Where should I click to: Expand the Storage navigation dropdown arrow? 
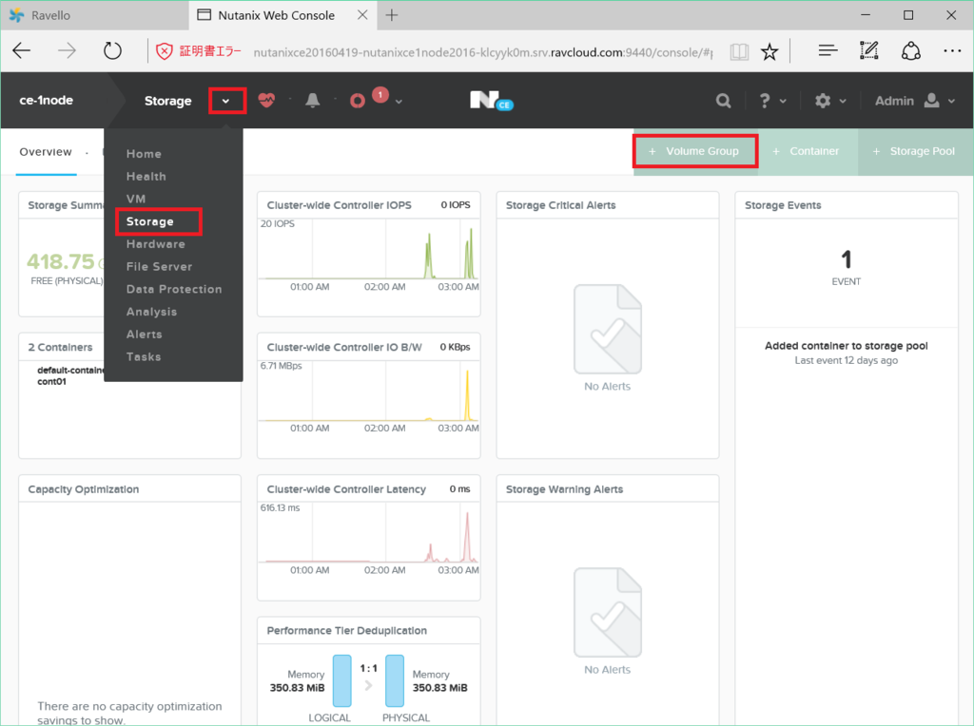[x=226, y=101]
